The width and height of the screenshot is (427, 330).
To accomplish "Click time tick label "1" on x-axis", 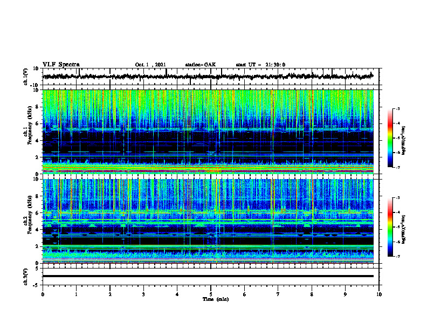I will coord(76,294).
